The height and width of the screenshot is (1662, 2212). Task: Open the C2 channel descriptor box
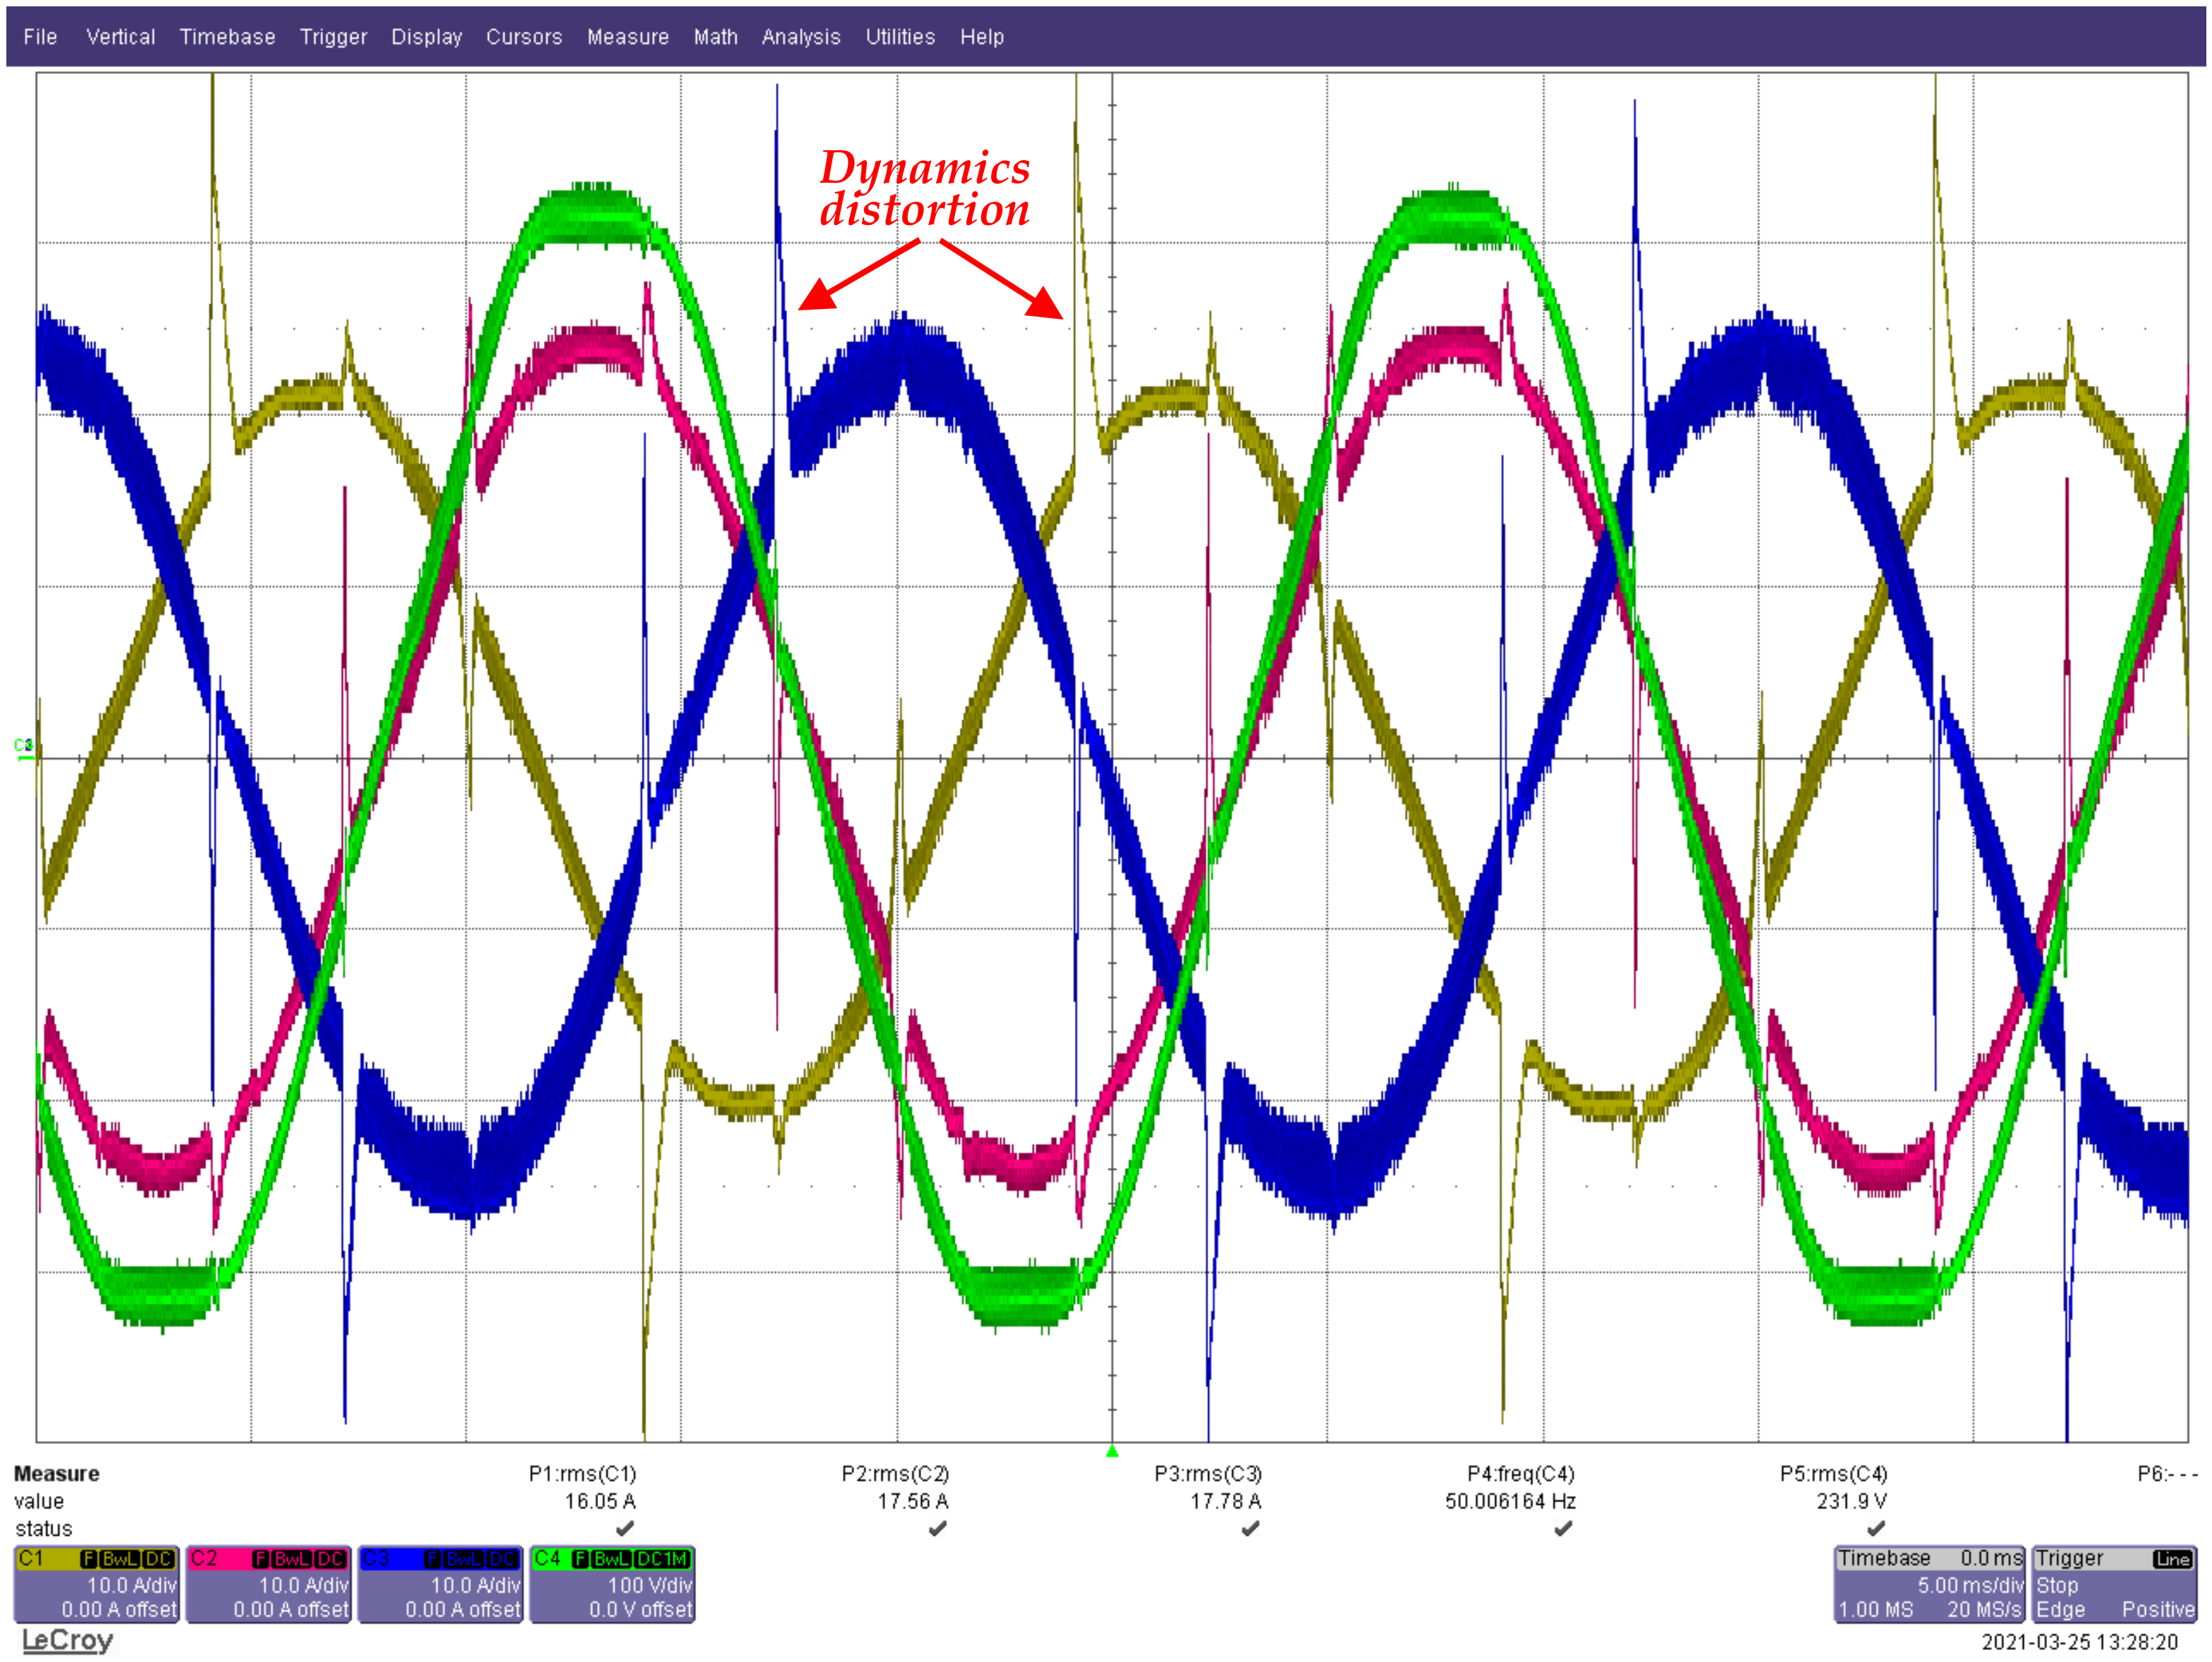click(268, 1584)
